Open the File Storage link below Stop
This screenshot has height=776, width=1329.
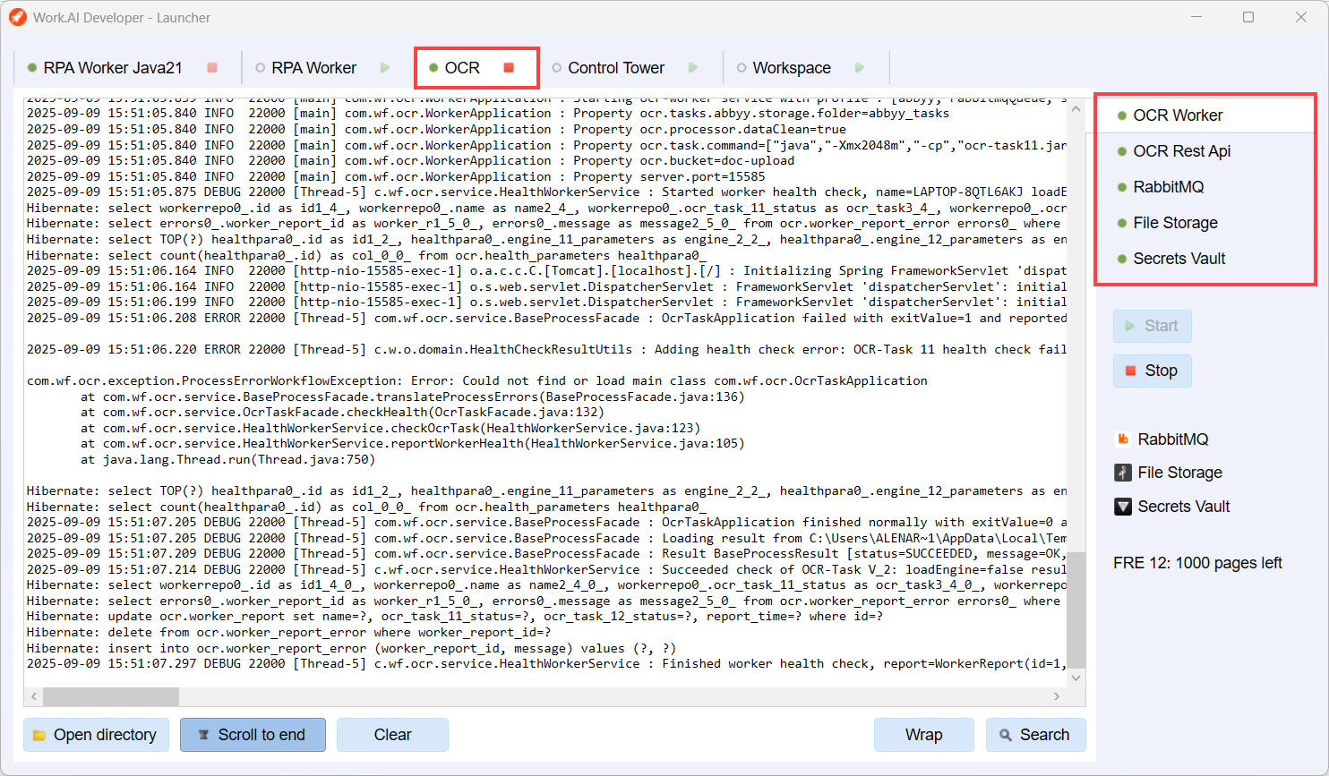pos(1179,473)
